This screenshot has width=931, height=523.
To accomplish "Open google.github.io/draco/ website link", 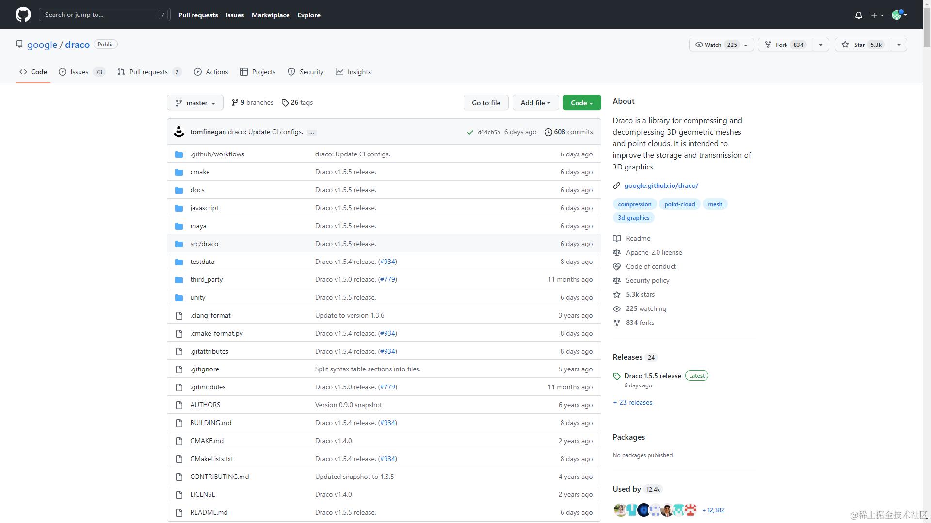I will [661, 185].
